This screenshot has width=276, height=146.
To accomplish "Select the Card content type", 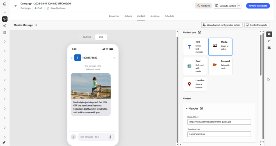I will [x=195, y=66].
